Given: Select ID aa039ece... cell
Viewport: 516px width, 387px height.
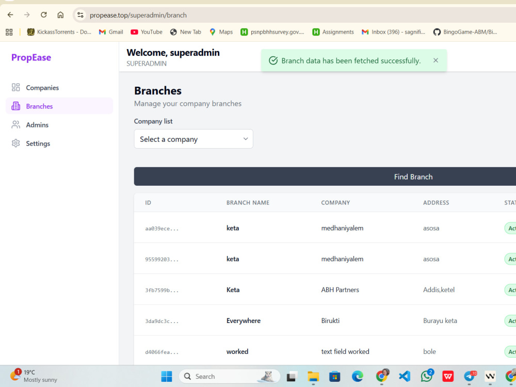Looking at the screenshot, I should [x=162, y=229].
